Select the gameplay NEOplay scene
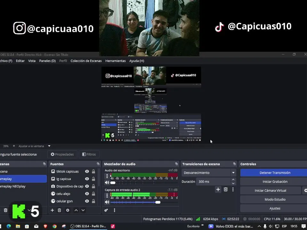 click(23, 186)
